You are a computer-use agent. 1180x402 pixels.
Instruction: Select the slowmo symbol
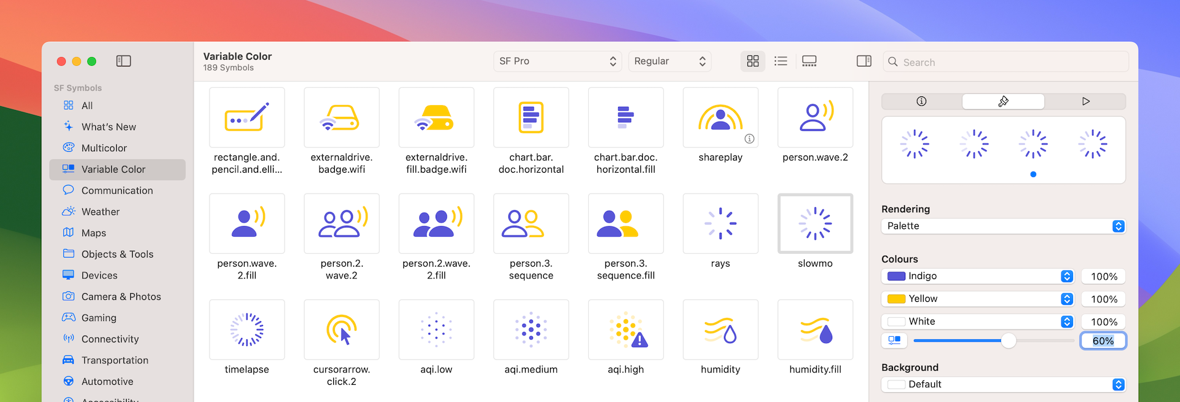(815, 223)
